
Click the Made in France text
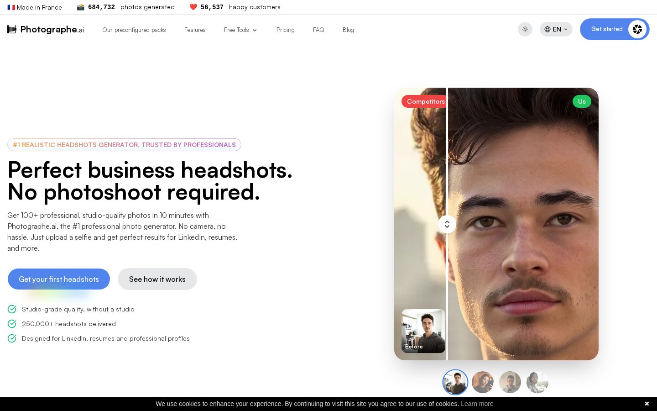39,7
